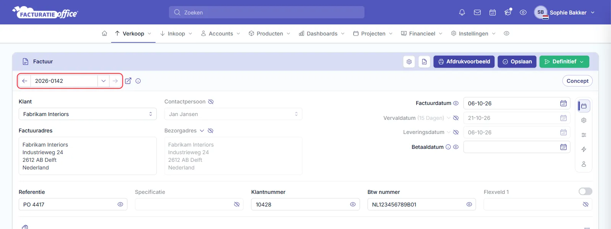Screen dimensions: 611x229
Task: Open the person tab in side panel
Action: click(584, 164)
